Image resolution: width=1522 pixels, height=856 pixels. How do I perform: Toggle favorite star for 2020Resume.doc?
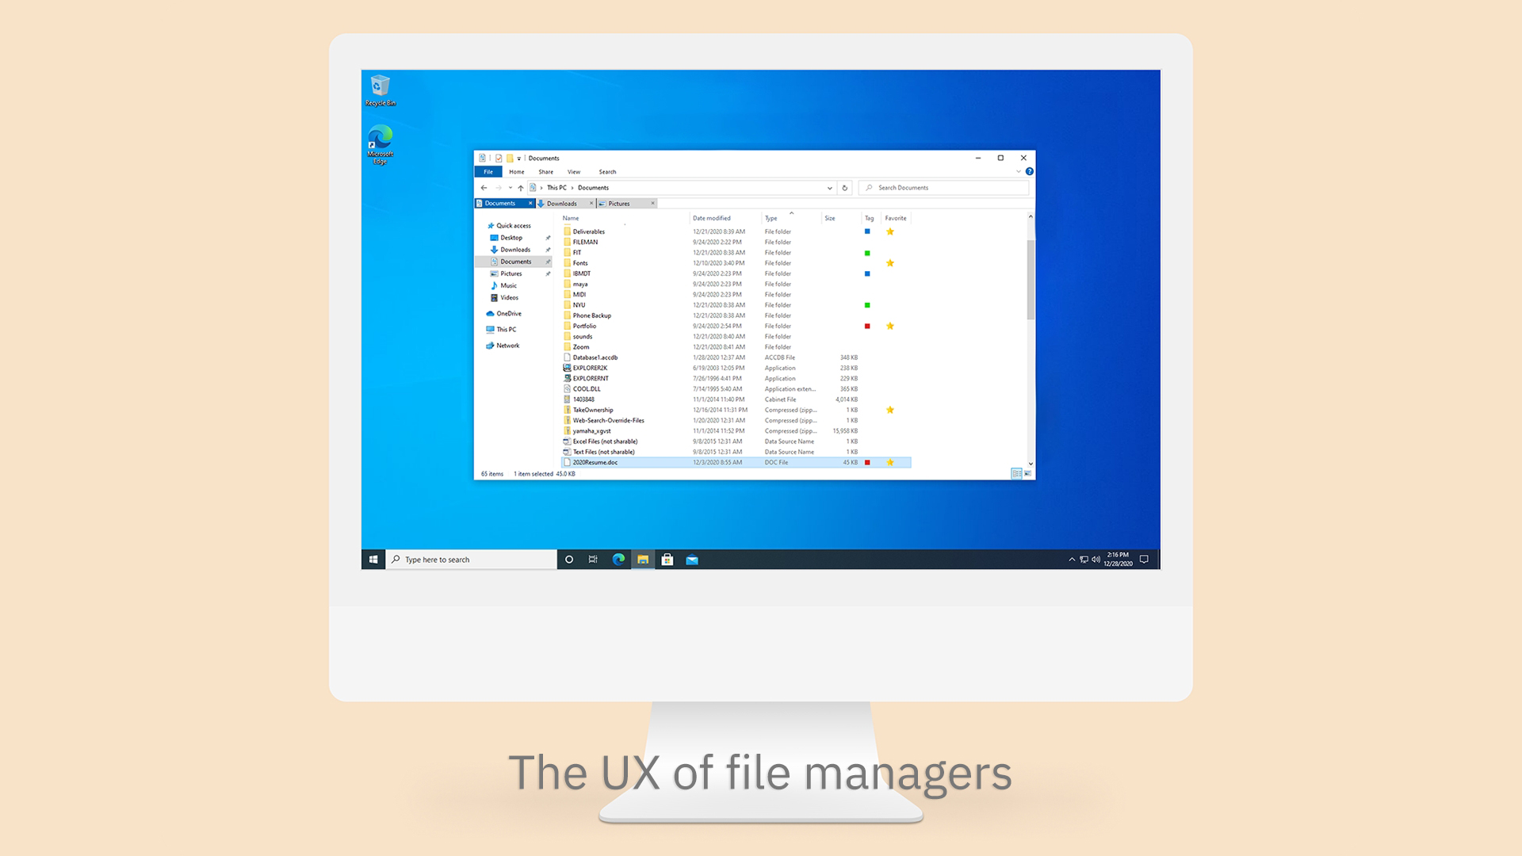(890, 462)
